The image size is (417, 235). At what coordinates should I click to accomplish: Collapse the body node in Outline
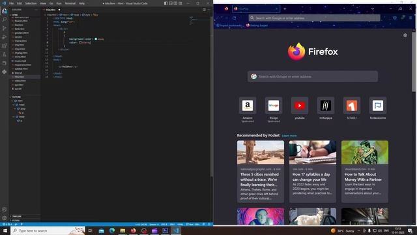point(14,117)
